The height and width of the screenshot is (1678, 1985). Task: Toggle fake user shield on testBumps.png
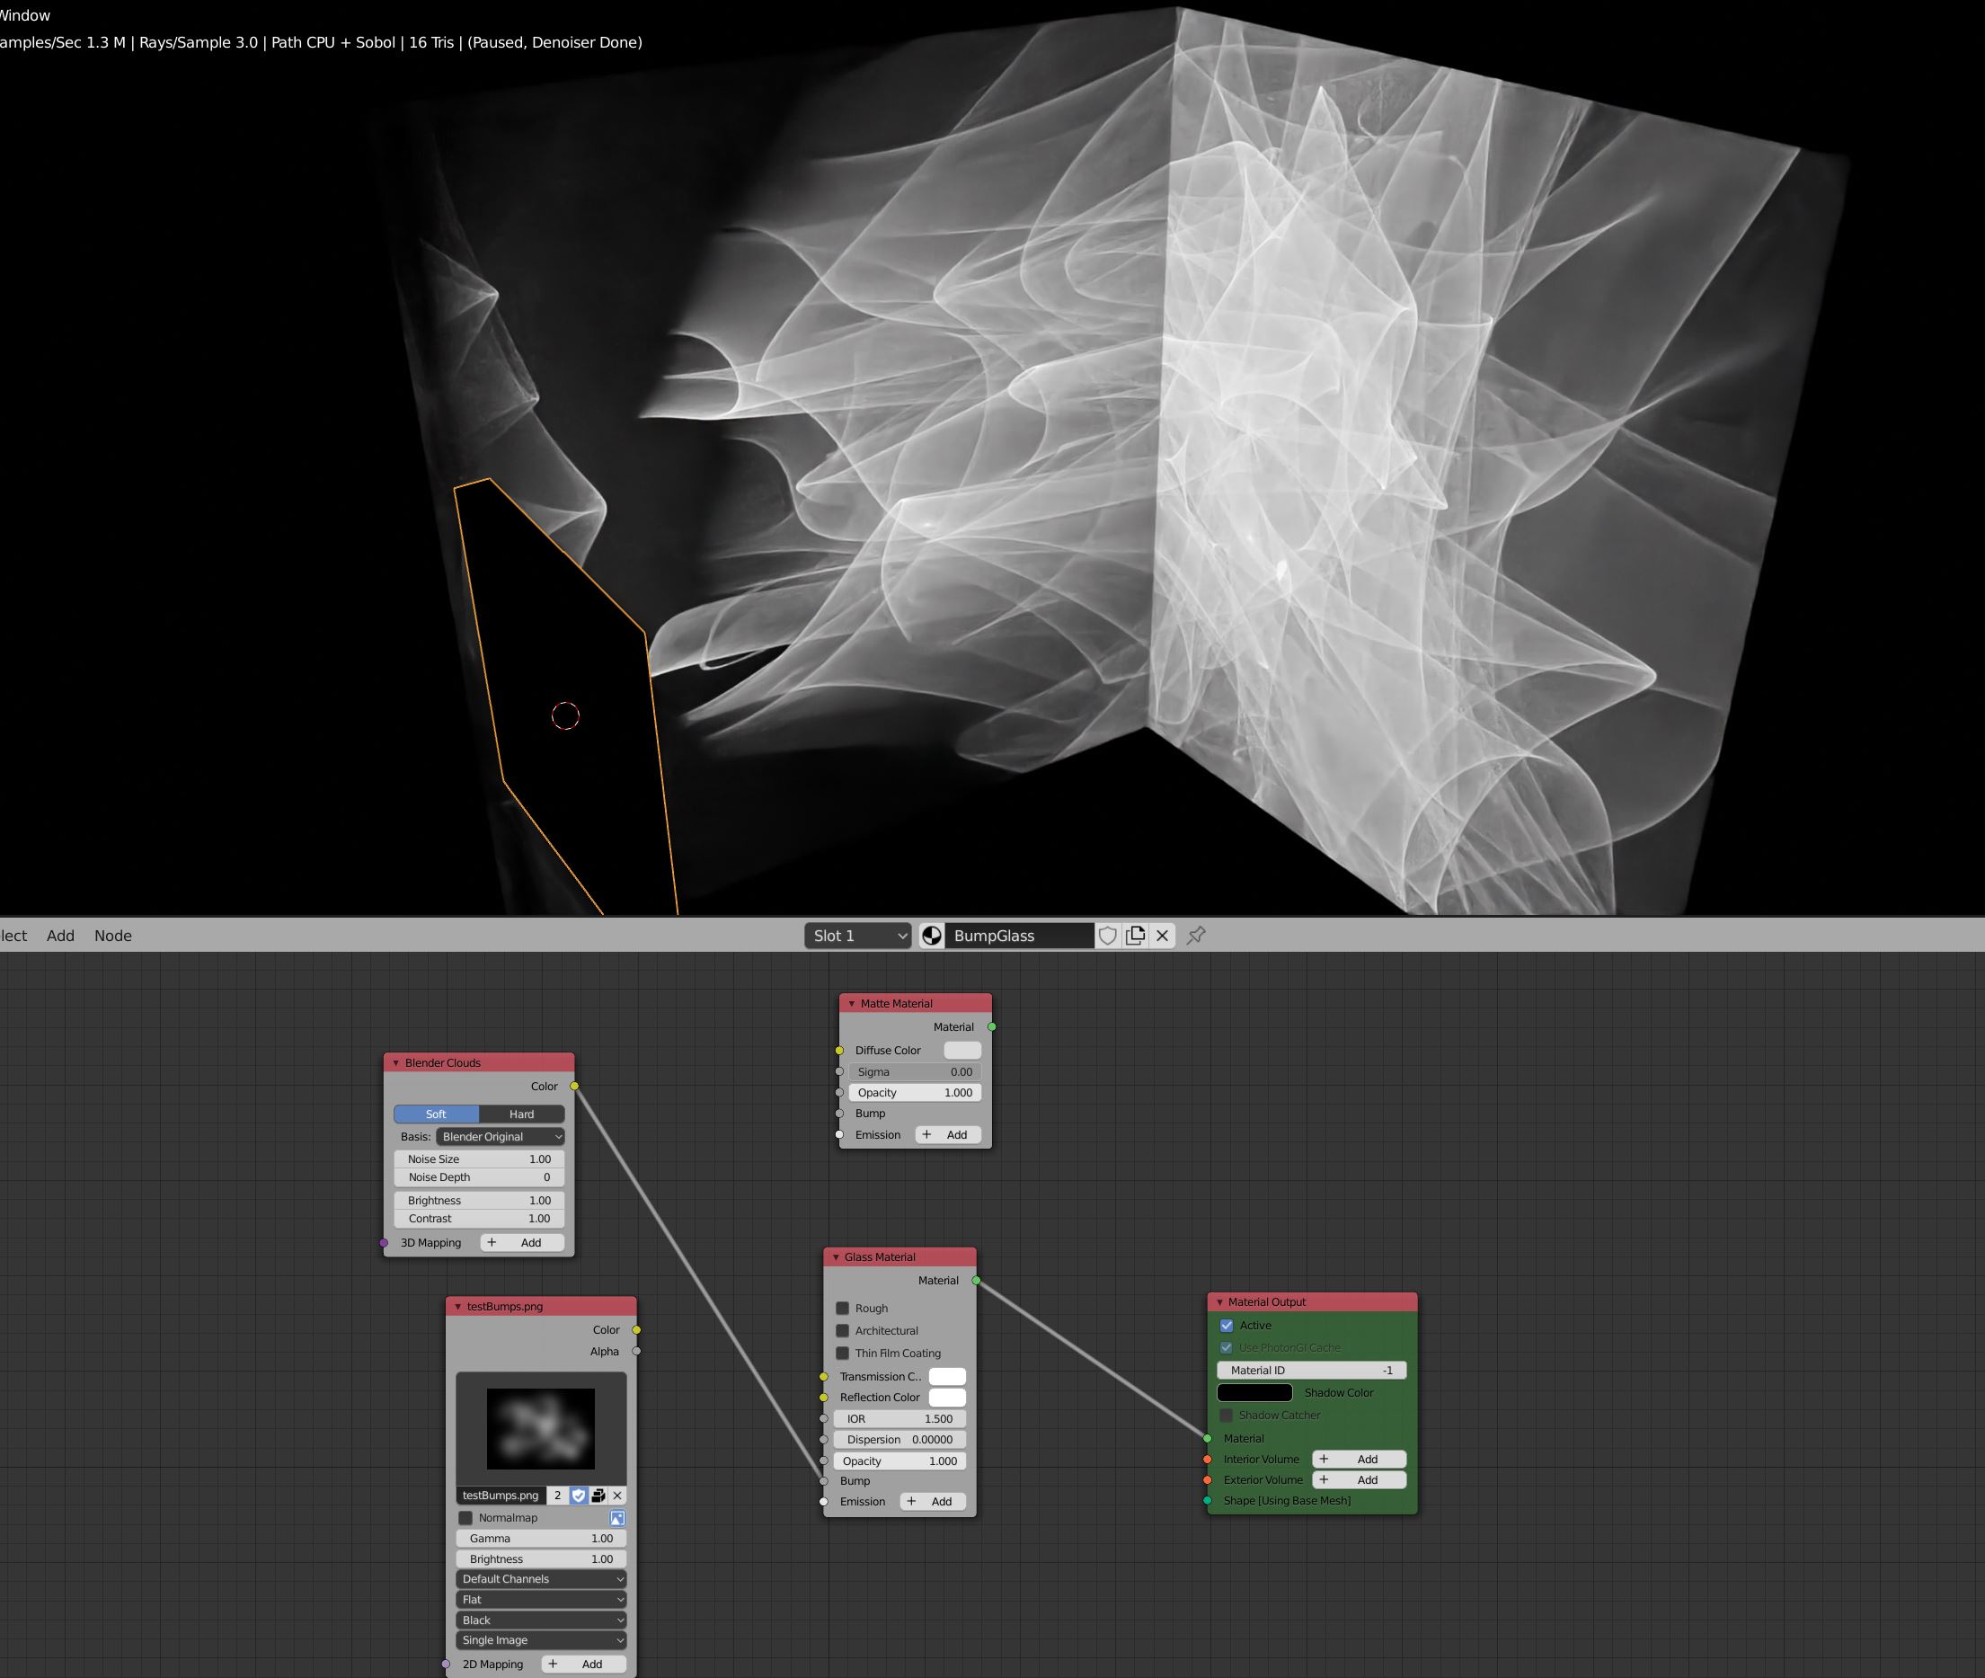(579, 1496)
